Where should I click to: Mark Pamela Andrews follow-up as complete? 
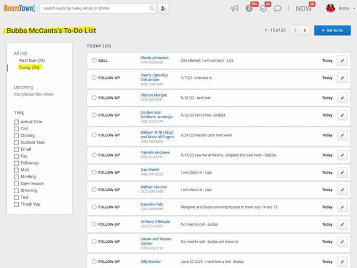click(94, 155)
